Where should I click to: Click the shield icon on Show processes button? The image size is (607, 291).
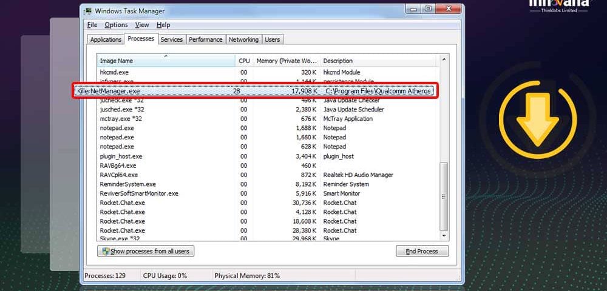[x=105, y=251]
